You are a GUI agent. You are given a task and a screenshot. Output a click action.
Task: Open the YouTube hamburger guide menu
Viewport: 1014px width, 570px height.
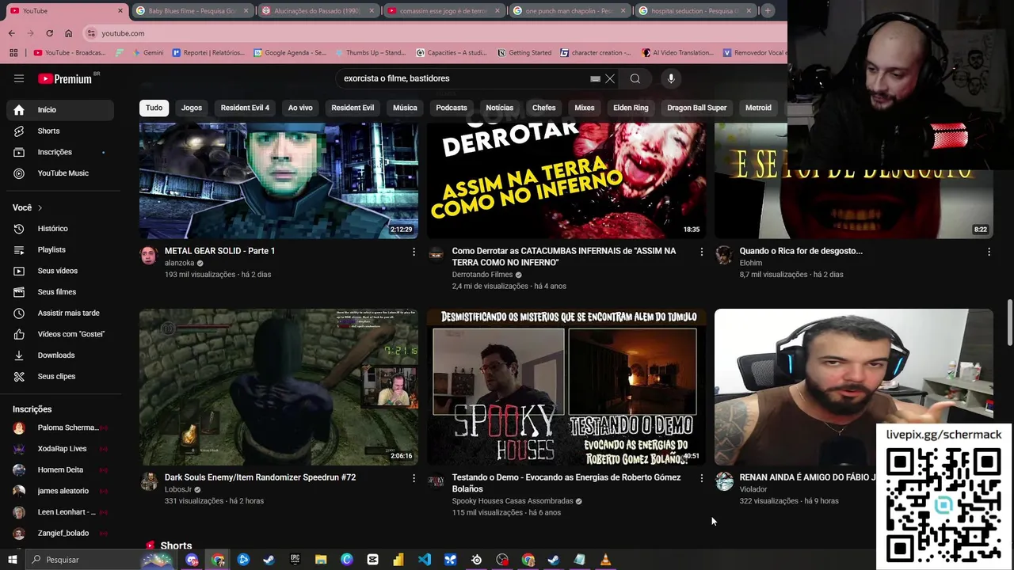pos(19,78)
